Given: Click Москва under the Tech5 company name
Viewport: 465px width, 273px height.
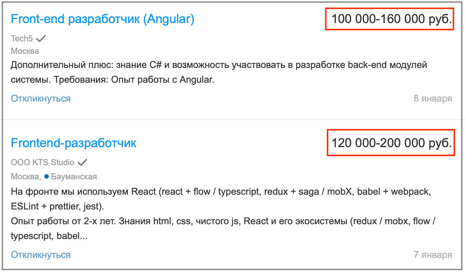Looking at the screenshot, I should [25, 51].
